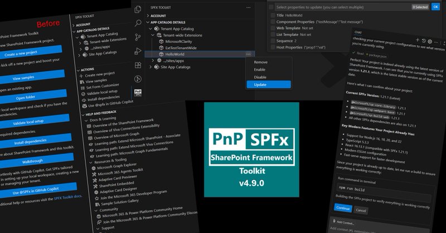Collapse the Docs & Learning group
This screenshot has width=446, height=233.
tap(86, 121)
